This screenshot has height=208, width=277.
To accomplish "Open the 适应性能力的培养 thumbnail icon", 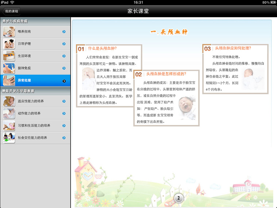I will click(9, 101).
